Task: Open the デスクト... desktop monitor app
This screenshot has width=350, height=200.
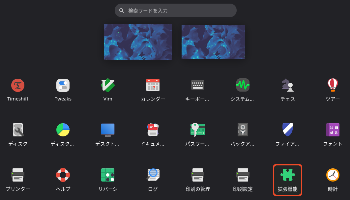Action: [108, 130]
